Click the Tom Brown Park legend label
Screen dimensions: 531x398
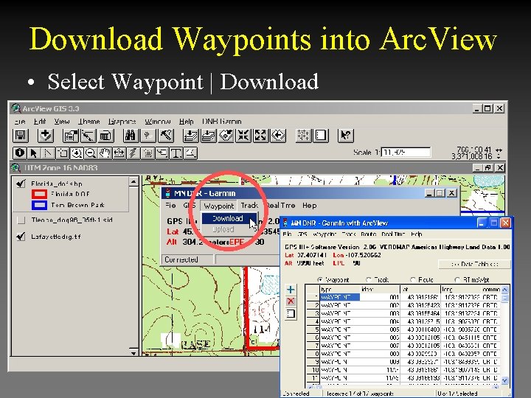[77, 205]
